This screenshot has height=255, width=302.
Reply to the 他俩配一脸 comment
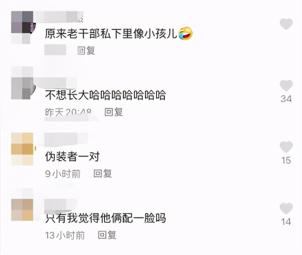click(107, 235)
